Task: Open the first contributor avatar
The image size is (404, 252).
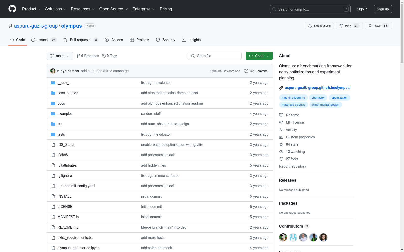Action: (x=283, y=237)
